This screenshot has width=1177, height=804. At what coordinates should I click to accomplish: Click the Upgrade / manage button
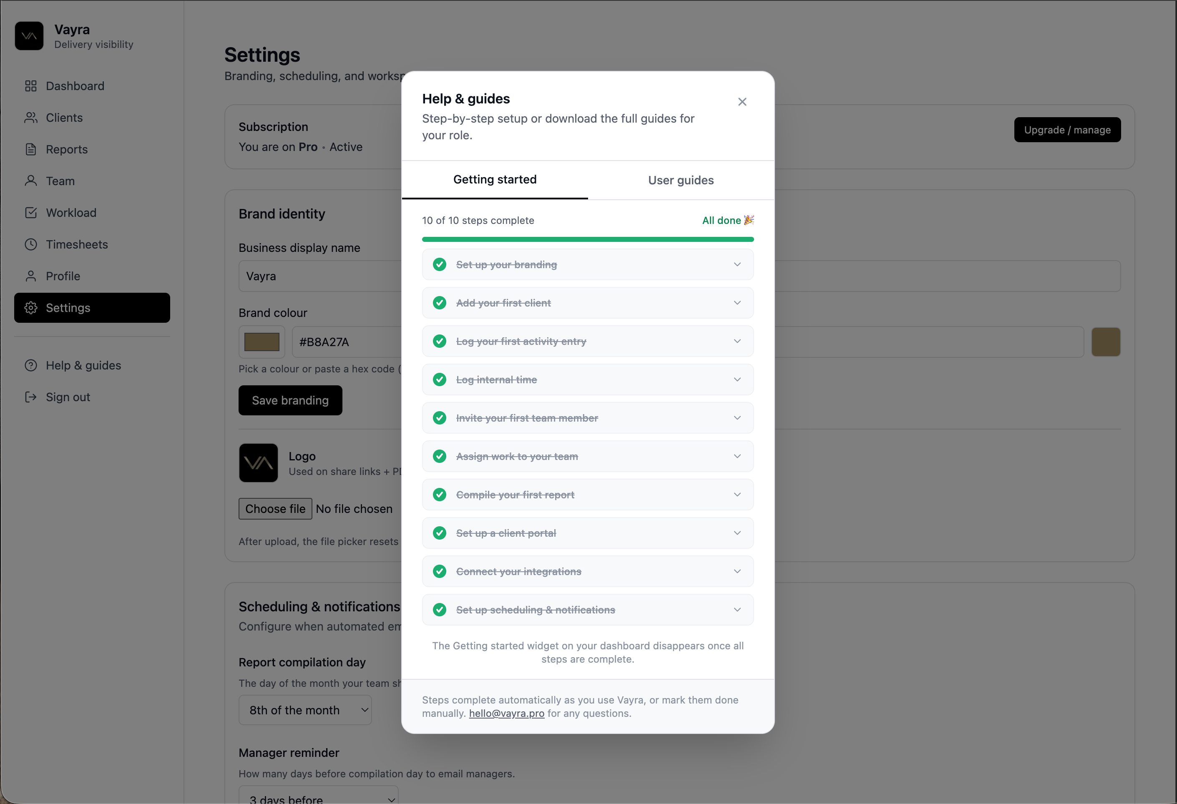pyautogui.click(x=1067, y=130)
